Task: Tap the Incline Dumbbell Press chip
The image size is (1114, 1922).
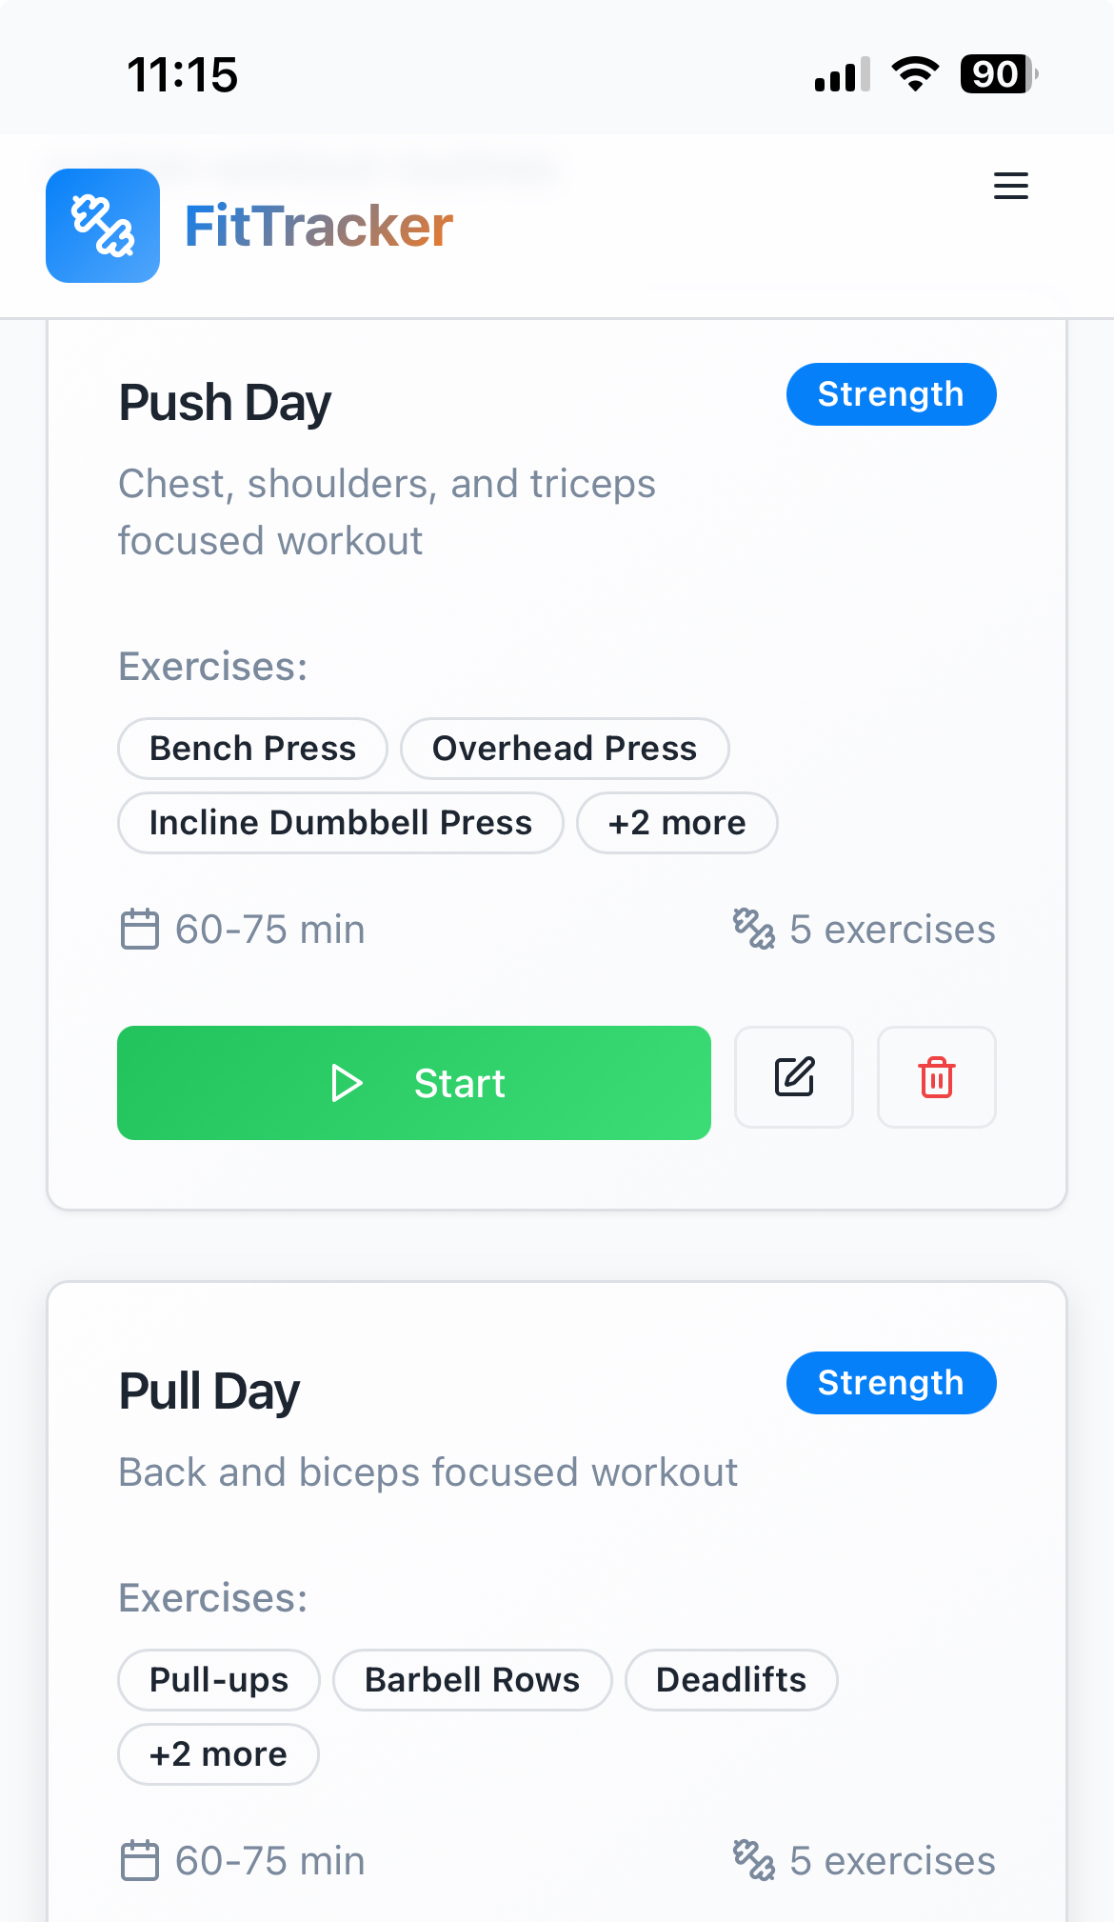Action: [341, 823]
